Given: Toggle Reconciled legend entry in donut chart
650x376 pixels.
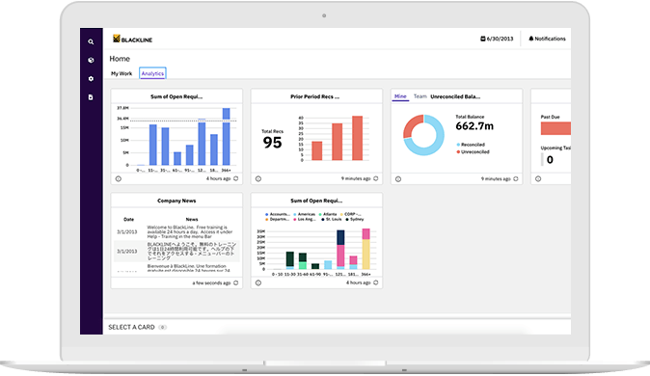Looking at the screenshot, I should click(x=471, y=145).
